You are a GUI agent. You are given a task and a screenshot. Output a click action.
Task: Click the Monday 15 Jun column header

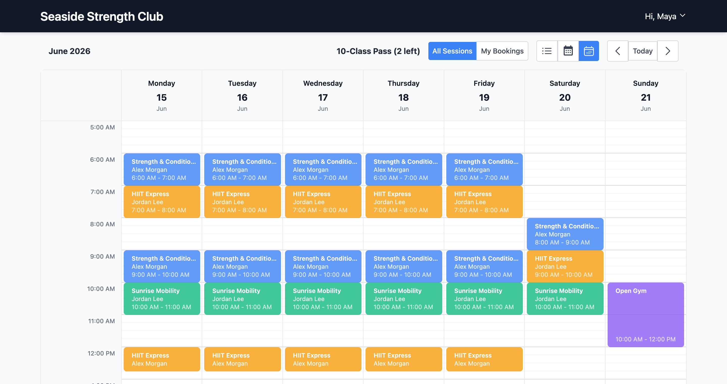tap(162, 96)
